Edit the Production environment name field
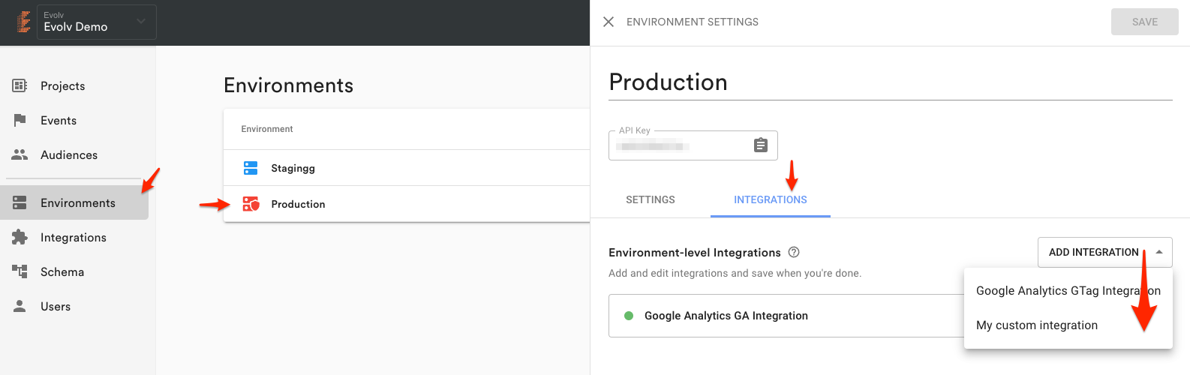The image size is (1190, 375). (x=890, y=82)
